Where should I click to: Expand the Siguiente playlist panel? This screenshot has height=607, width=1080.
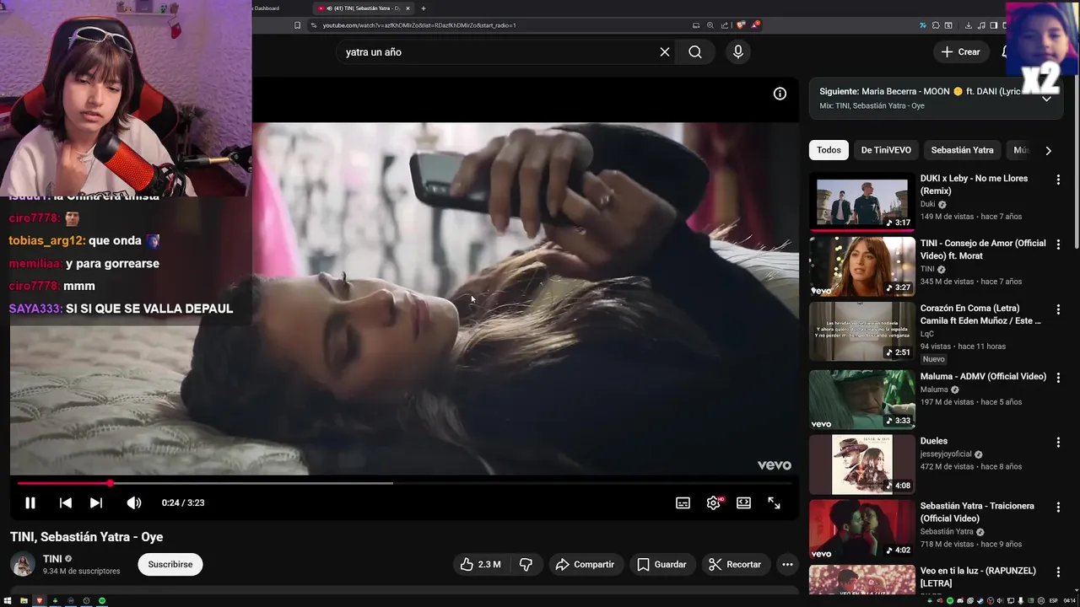coord(1046,98)
